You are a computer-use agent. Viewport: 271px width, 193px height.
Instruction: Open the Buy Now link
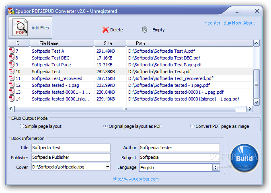[232, 23]
